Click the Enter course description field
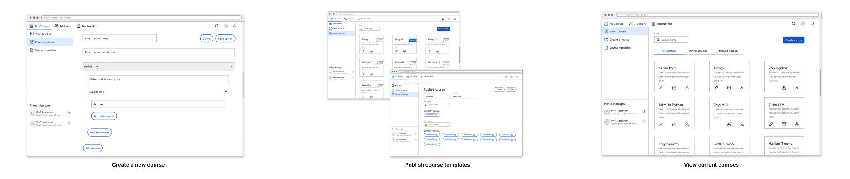Screen dimensions: 850x179 pos(158,52)
